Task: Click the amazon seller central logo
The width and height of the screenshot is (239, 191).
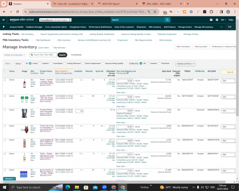Action: tap(22, 20)
